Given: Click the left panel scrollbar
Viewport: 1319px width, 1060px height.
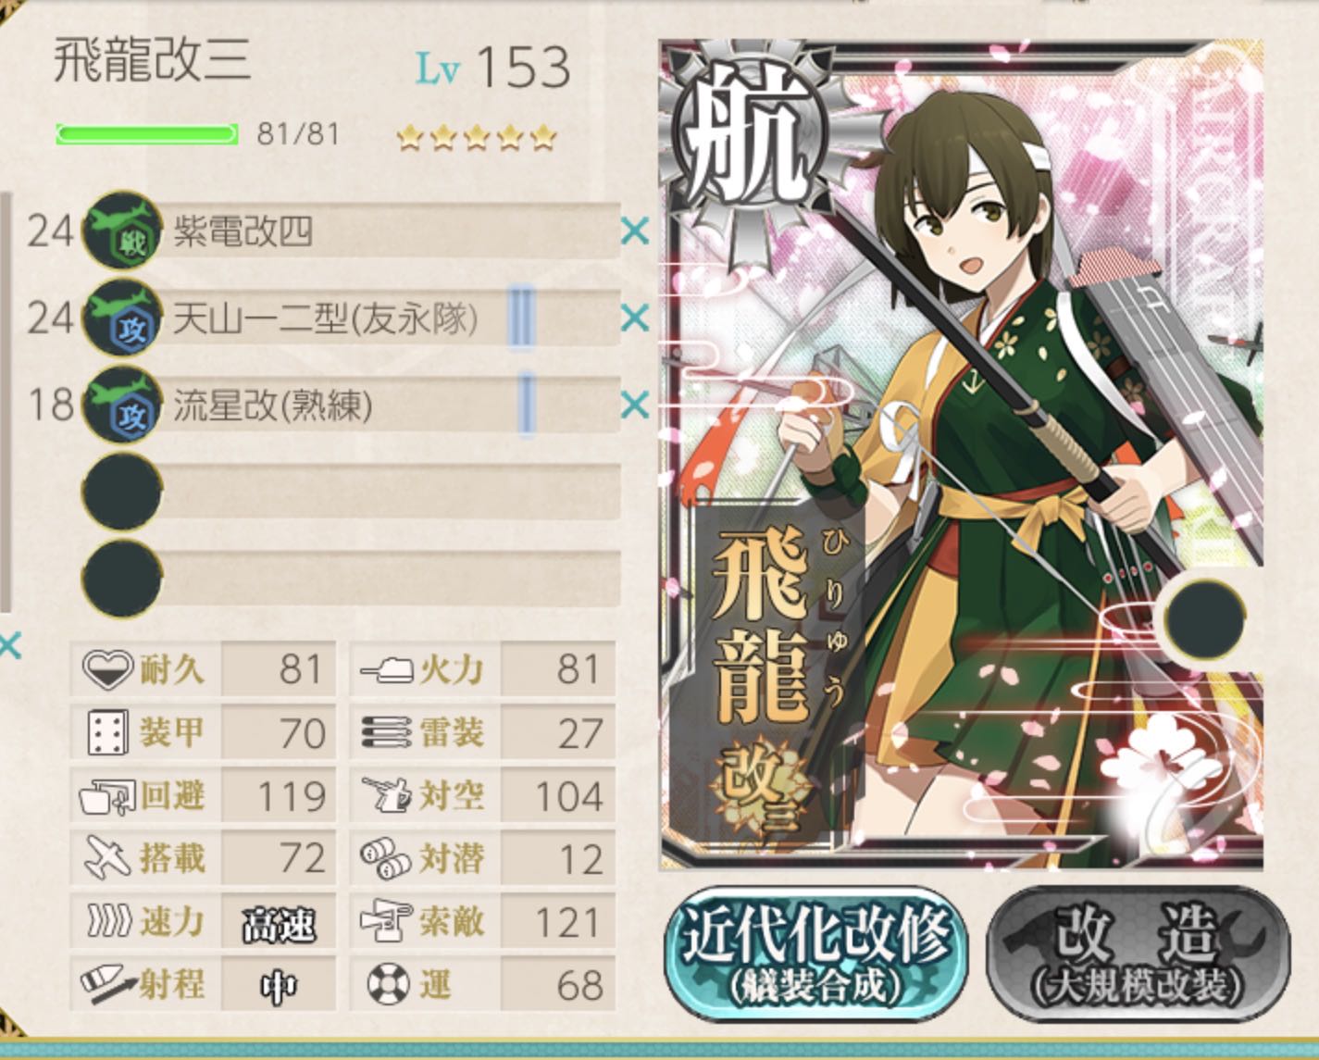Looking at the screenshot, I should click(6, 402).
